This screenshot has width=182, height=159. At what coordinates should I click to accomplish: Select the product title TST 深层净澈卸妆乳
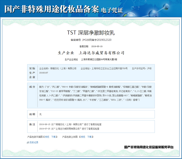pyautogui.click(x=91, y=33)
